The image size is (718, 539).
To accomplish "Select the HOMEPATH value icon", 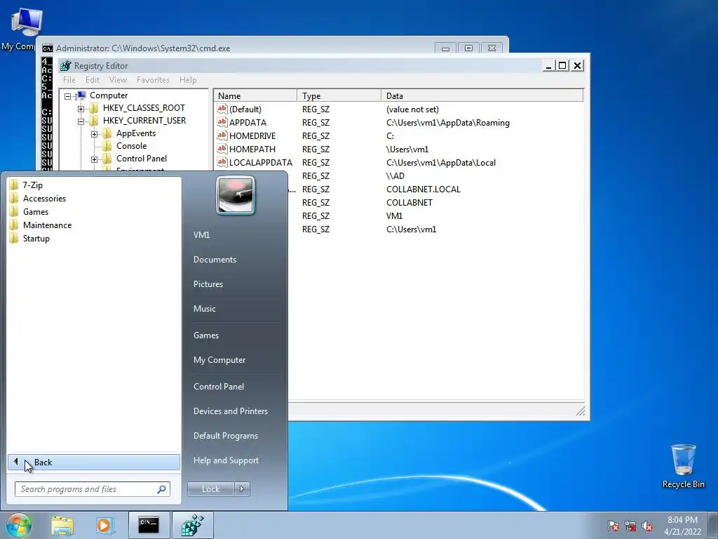I will point(222,149).
